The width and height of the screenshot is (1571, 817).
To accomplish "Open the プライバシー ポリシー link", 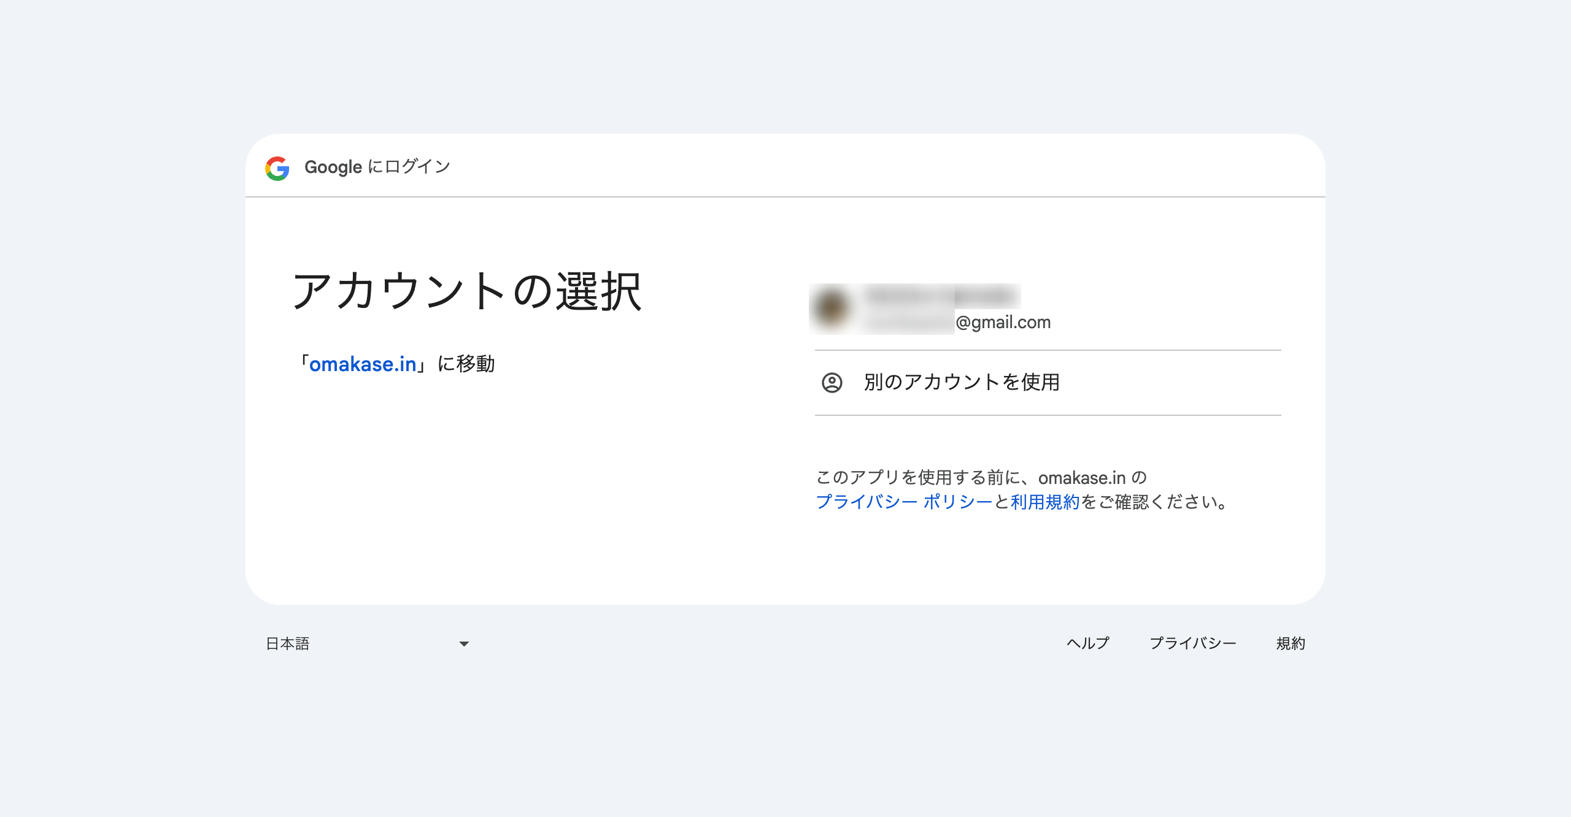I will point(904,502).
